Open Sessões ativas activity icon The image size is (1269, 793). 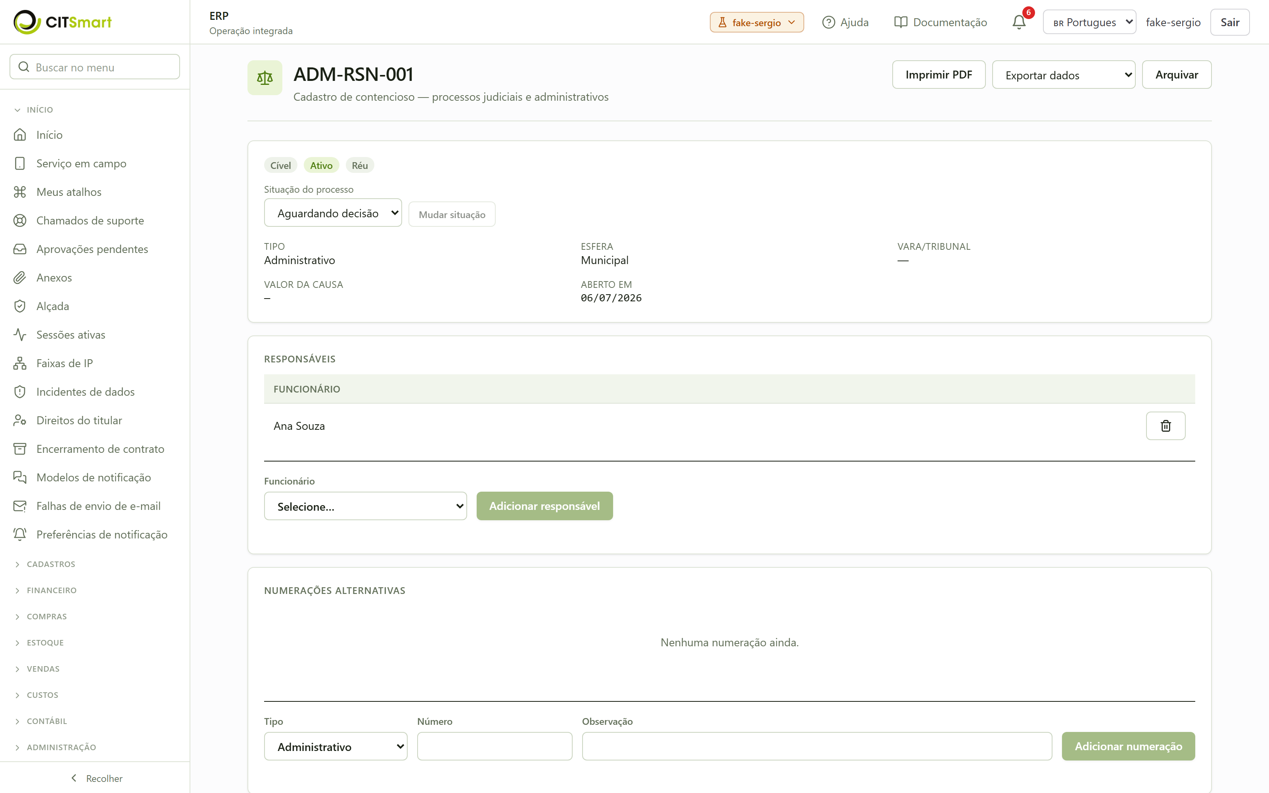20,335
